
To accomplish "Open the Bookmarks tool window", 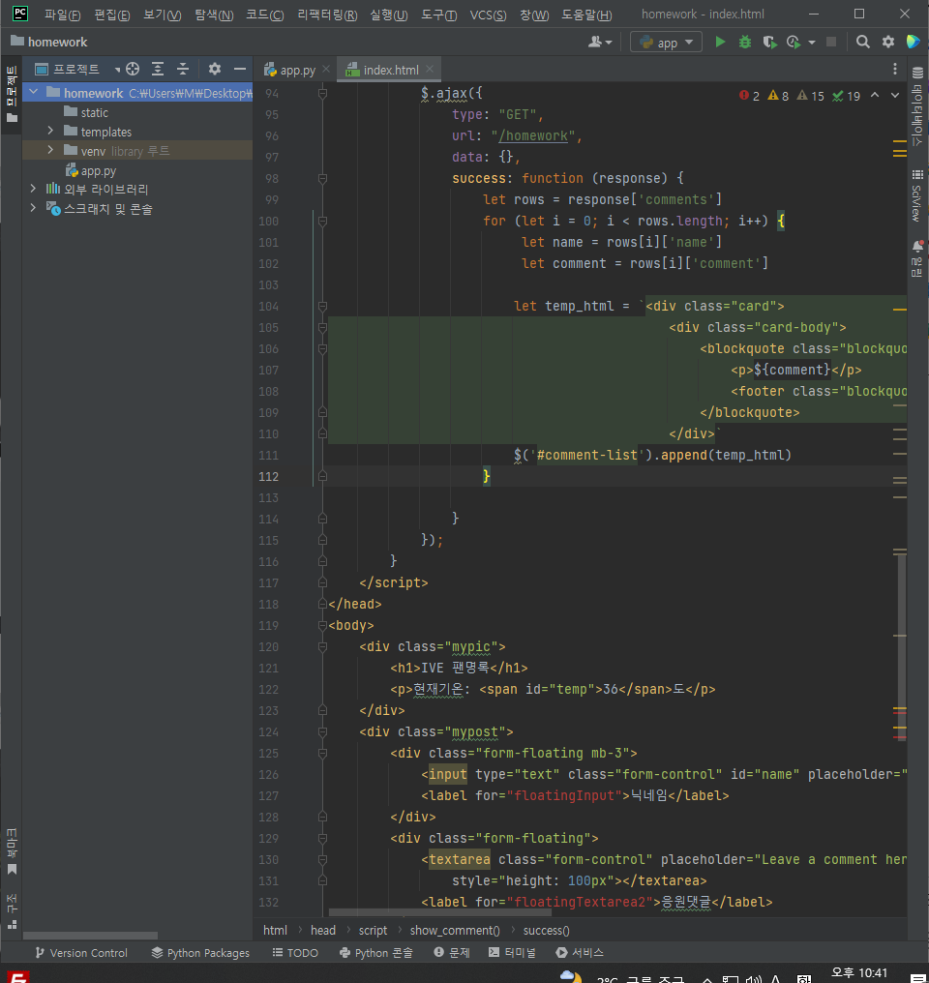I will click(x=12, y=851).
